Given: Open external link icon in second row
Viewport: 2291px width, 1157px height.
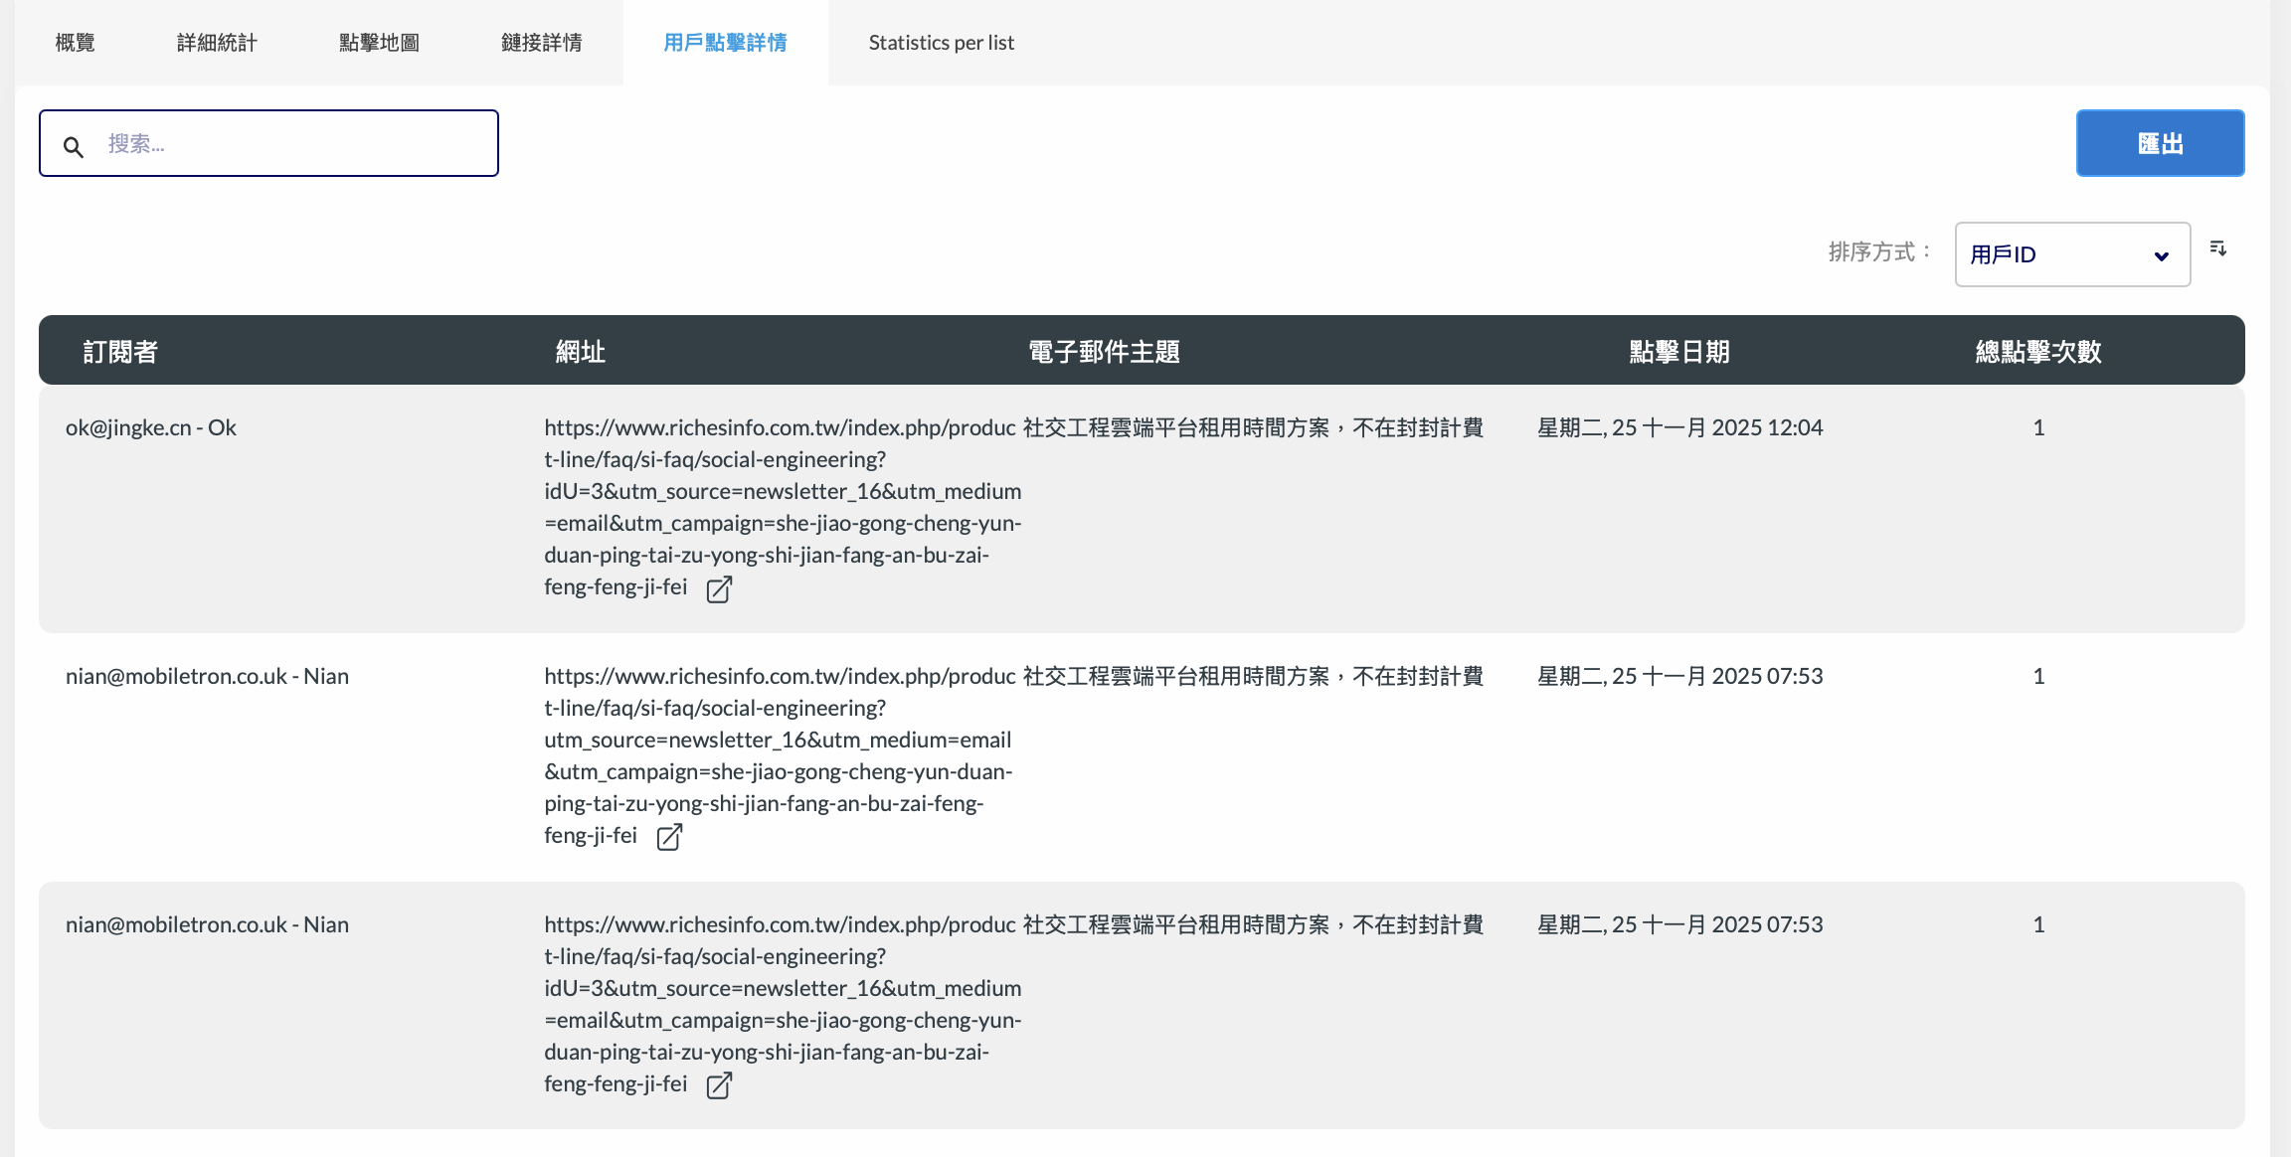Looking at the screenshot, I should pos(669,838).
